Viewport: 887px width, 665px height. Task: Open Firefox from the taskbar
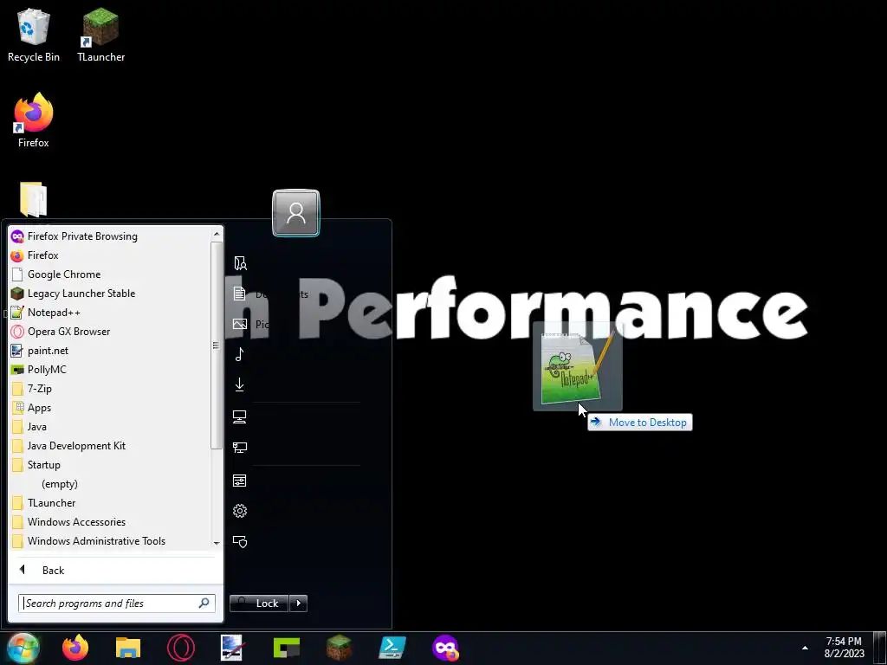[x=75, y=648]
